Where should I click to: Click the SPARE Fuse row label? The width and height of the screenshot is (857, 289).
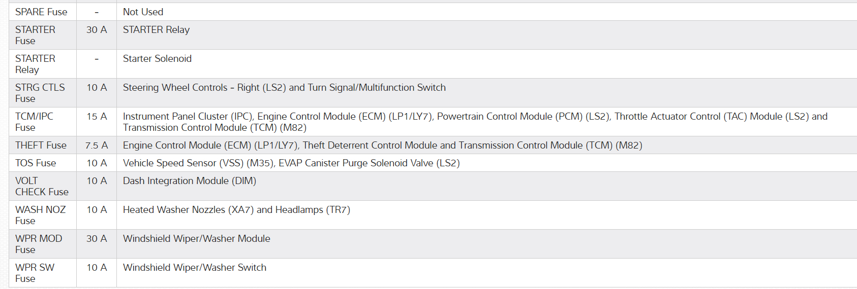pos(41,12)
